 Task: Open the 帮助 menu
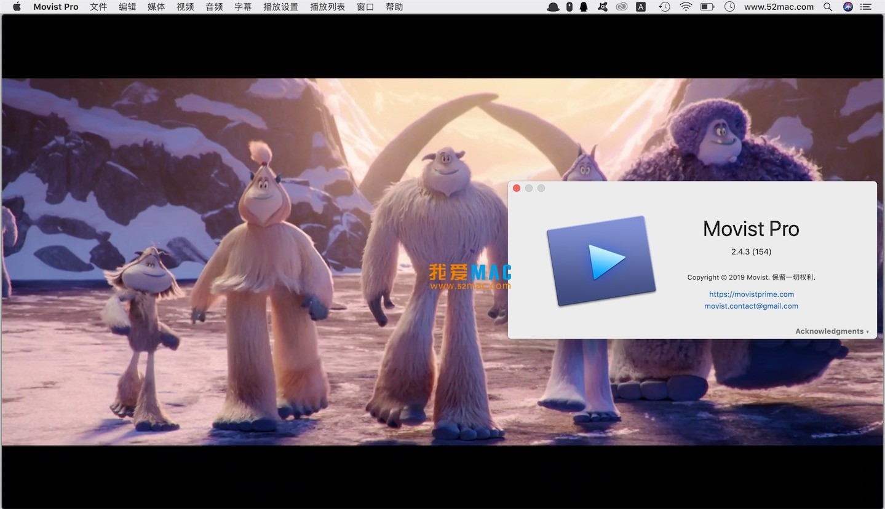point(394,7)
